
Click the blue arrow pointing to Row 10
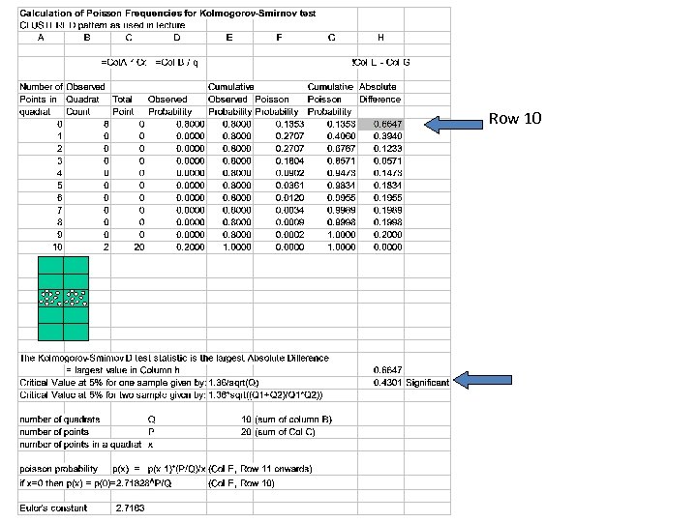coord(453,125)
